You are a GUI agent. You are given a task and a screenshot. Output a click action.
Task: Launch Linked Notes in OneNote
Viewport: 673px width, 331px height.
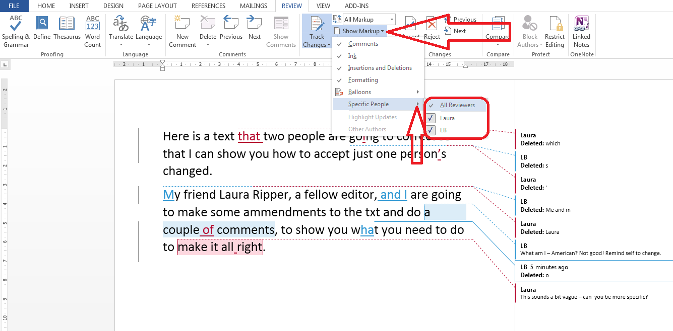581,30
